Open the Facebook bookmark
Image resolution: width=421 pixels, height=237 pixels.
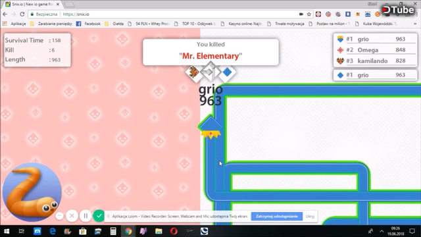pyautogui.click(x=89, y=24)
